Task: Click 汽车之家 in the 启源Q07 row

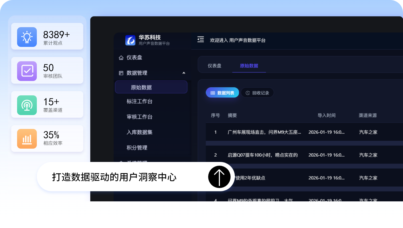Action: click(x=368, y=155)
